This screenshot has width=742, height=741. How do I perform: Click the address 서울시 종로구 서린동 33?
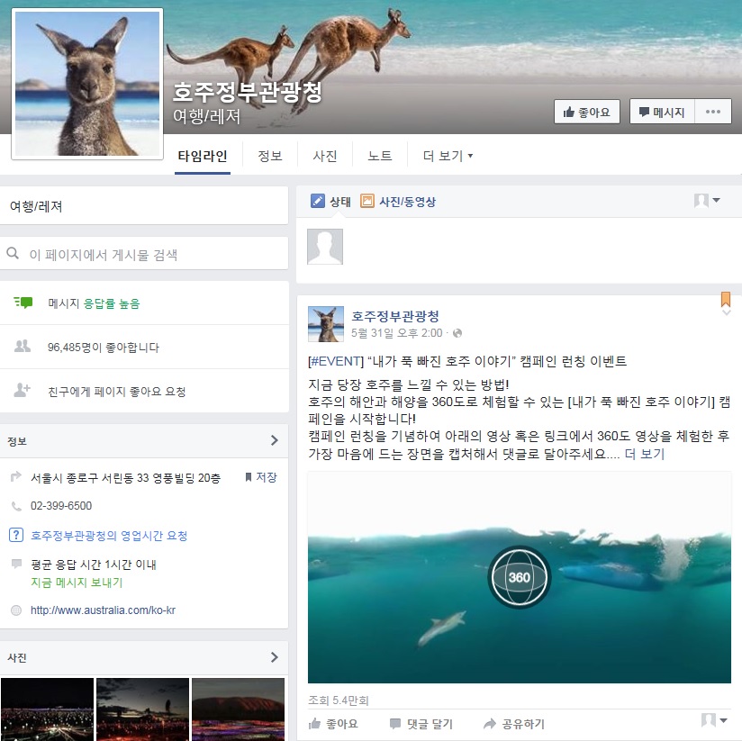point(125,478)
